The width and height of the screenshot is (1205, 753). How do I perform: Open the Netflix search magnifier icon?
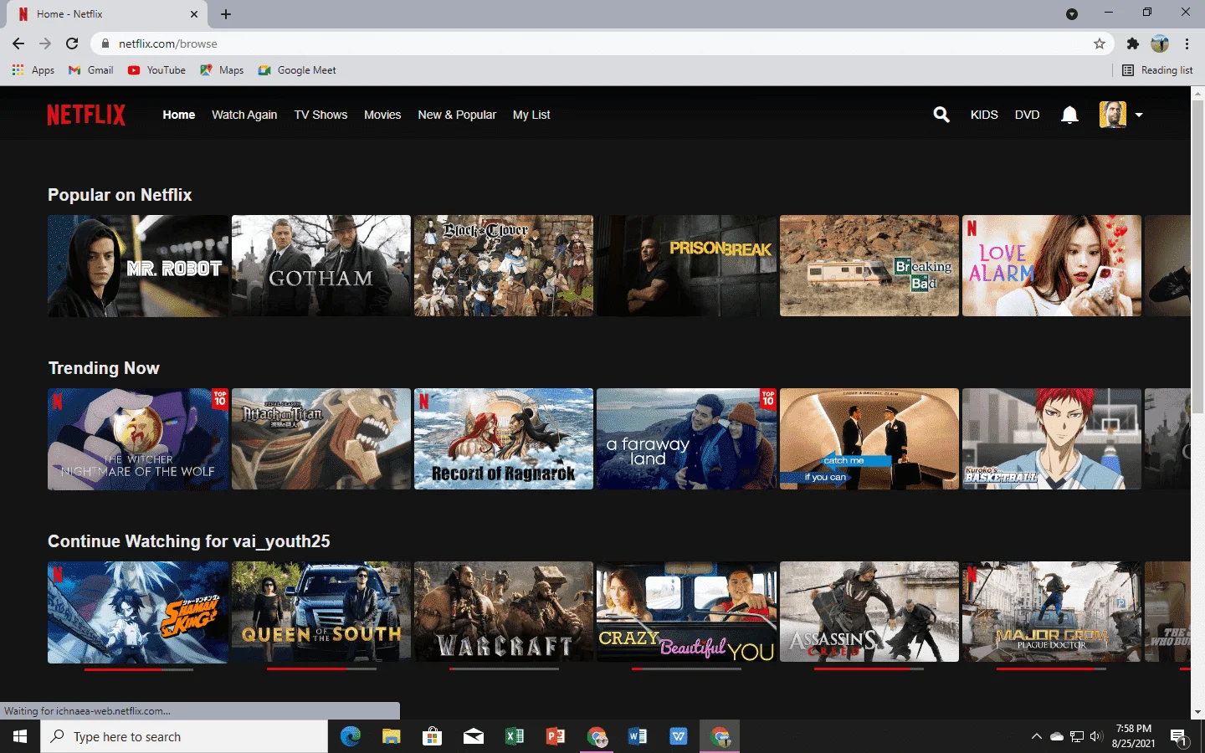click(x=941, y=115)
